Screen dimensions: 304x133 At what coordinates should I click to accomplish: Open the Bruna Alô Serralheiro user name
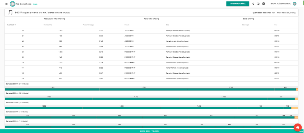281,4
